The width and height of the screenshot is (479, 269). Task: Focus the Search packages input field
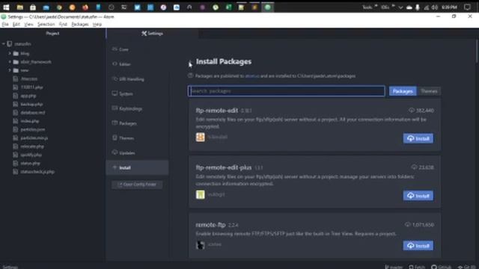pyautogui.click(x=286, y=91)
